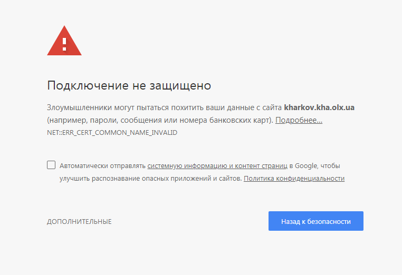Click the kharkov.kha.olx.ua domain text
This screenshot has width=402, height=275.
pyautogui.click(x=319, y=107)
